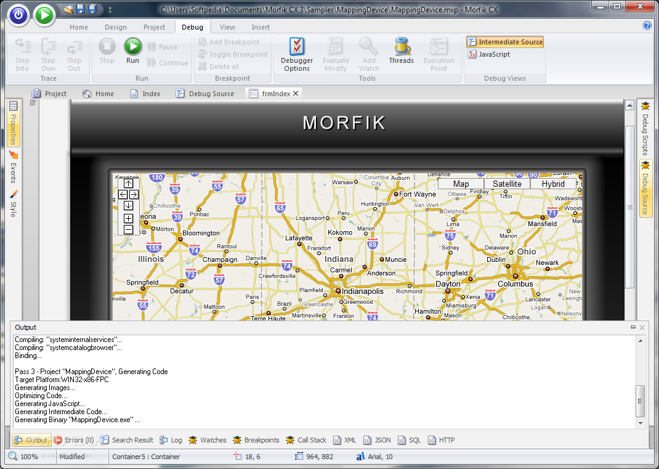Click the blue power application button
Viewport: 659px width, 469px height.
pyautogui.click(x=18, y=15)
